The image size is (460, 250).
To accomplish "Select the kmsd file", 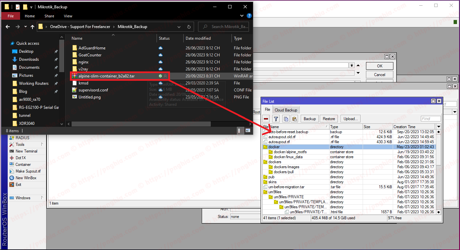I will tap(83, 83).
